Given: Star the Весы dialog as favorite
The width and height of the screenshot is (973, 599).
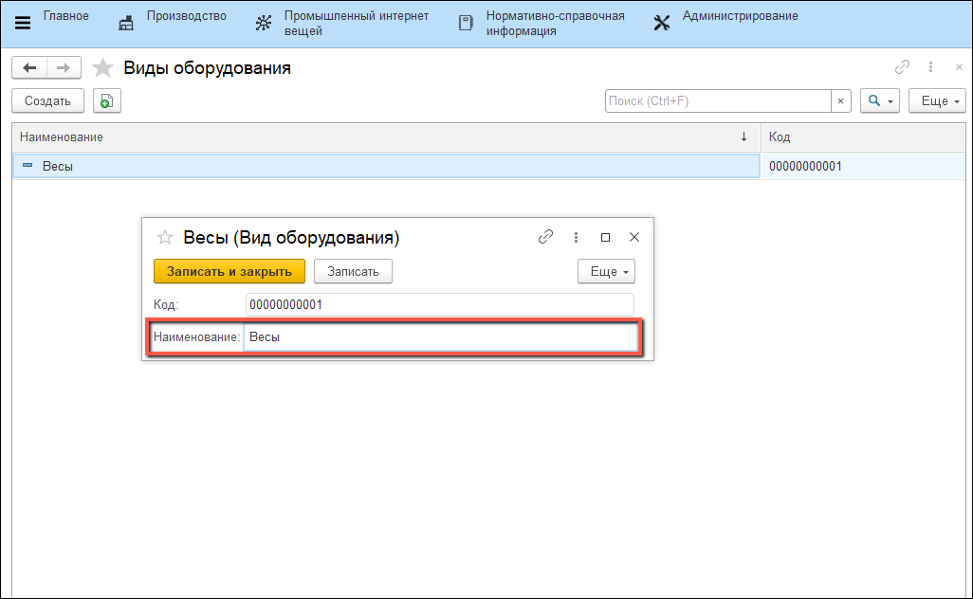Looking at the screenshot, I should pyautogui.click(x=164, y=238).
